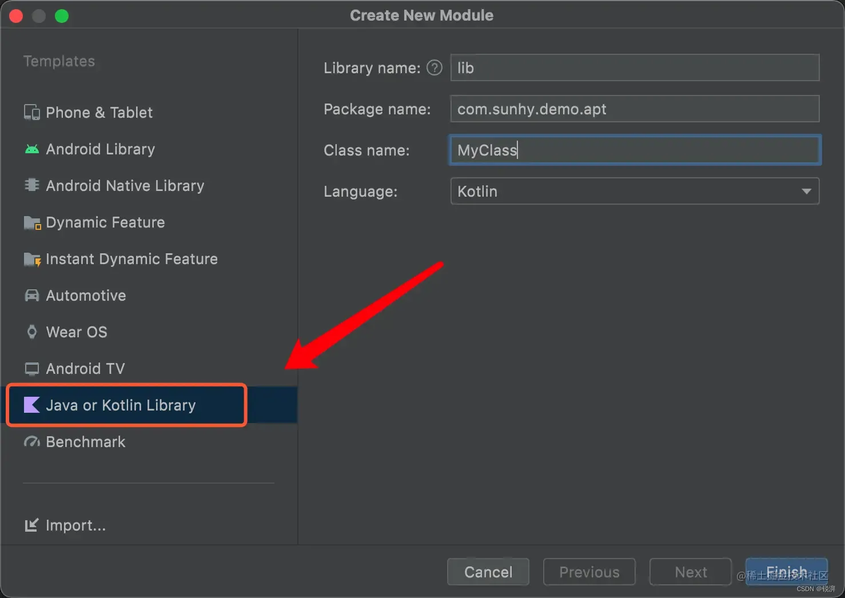The height and width of the screenshot is (598, 845).
Task: Click the Android Library robot icon
Action: pyautogui.click(x=32, y=149)
